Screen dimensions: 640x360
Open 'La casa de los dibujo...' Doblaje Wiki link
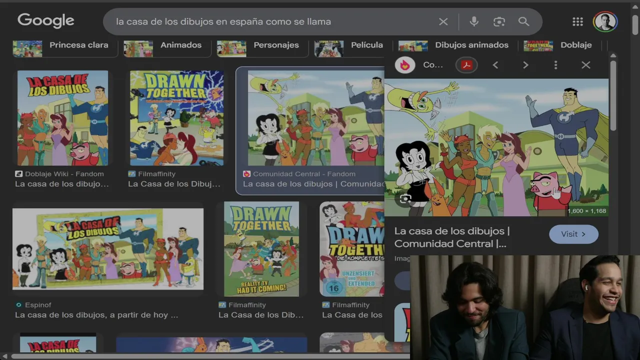[62, 184]
